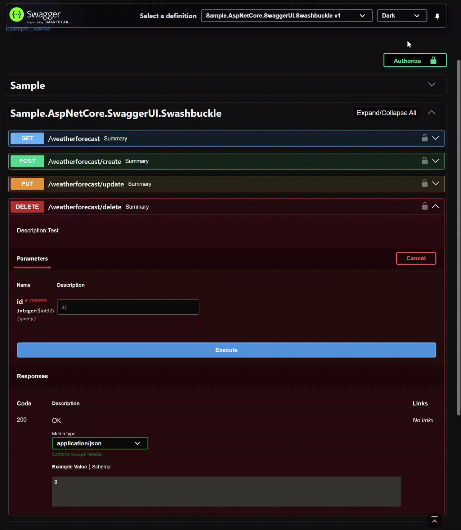The image size is (461, 530).
Task: Click the integer($int32) type label
Action: tap(35, 311)
